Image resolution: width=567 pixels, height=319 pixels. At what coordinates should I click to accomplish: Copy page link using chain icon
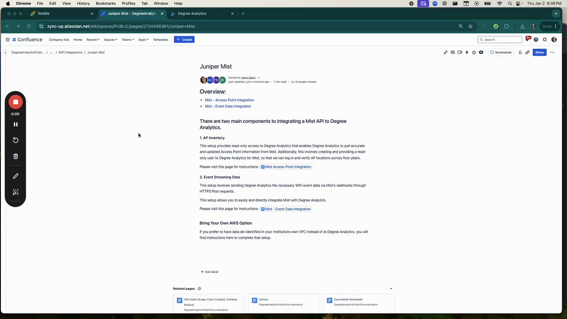pos(527,52)
